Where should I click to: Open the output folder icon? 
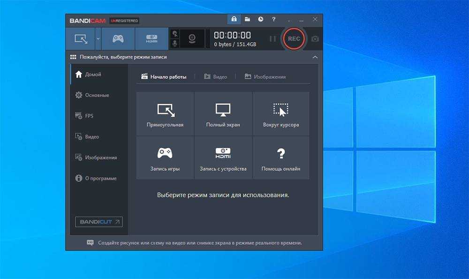click(x=247, y=19)
